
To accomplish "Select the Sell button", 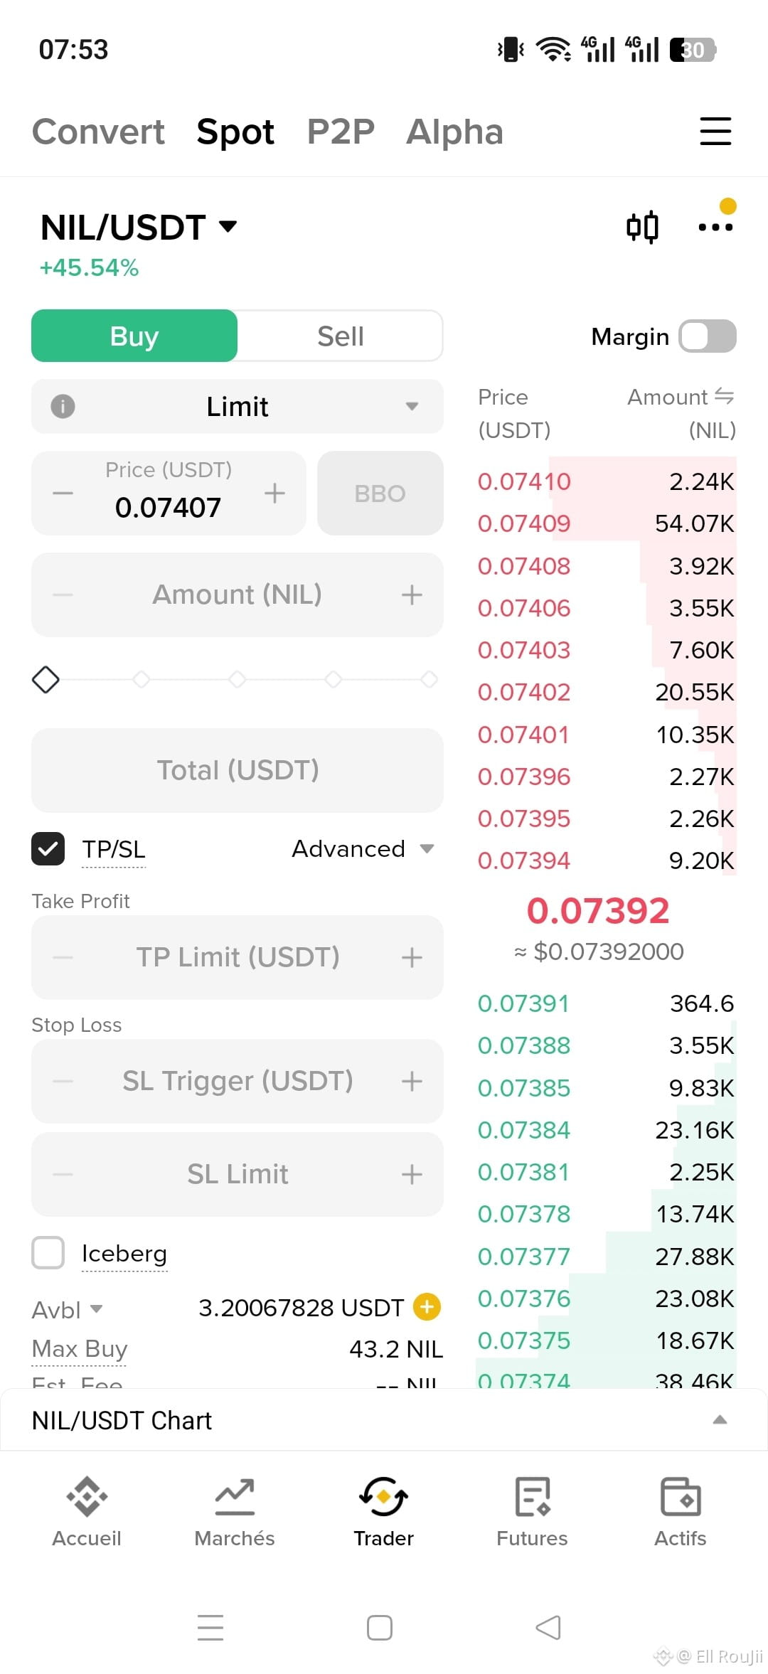I will click(x=341, y=336).
